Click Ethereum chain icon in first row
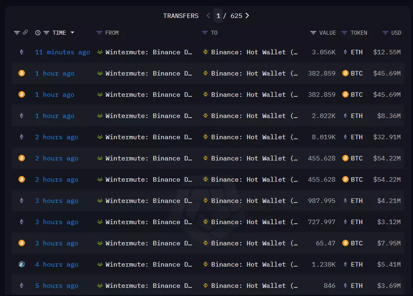This screenshot has height=296, width=413. [x=22, y=52]
